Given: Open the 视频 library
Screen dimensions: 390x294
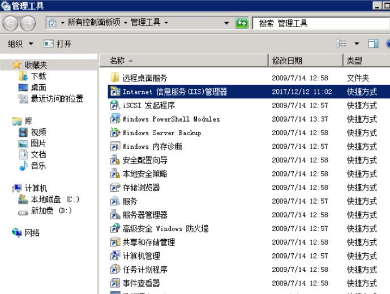Looking at the screenshot, I should point(38,132).
